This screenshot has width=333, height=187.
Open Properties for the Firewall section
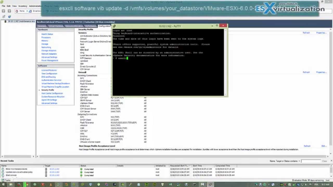pos(321,72)
